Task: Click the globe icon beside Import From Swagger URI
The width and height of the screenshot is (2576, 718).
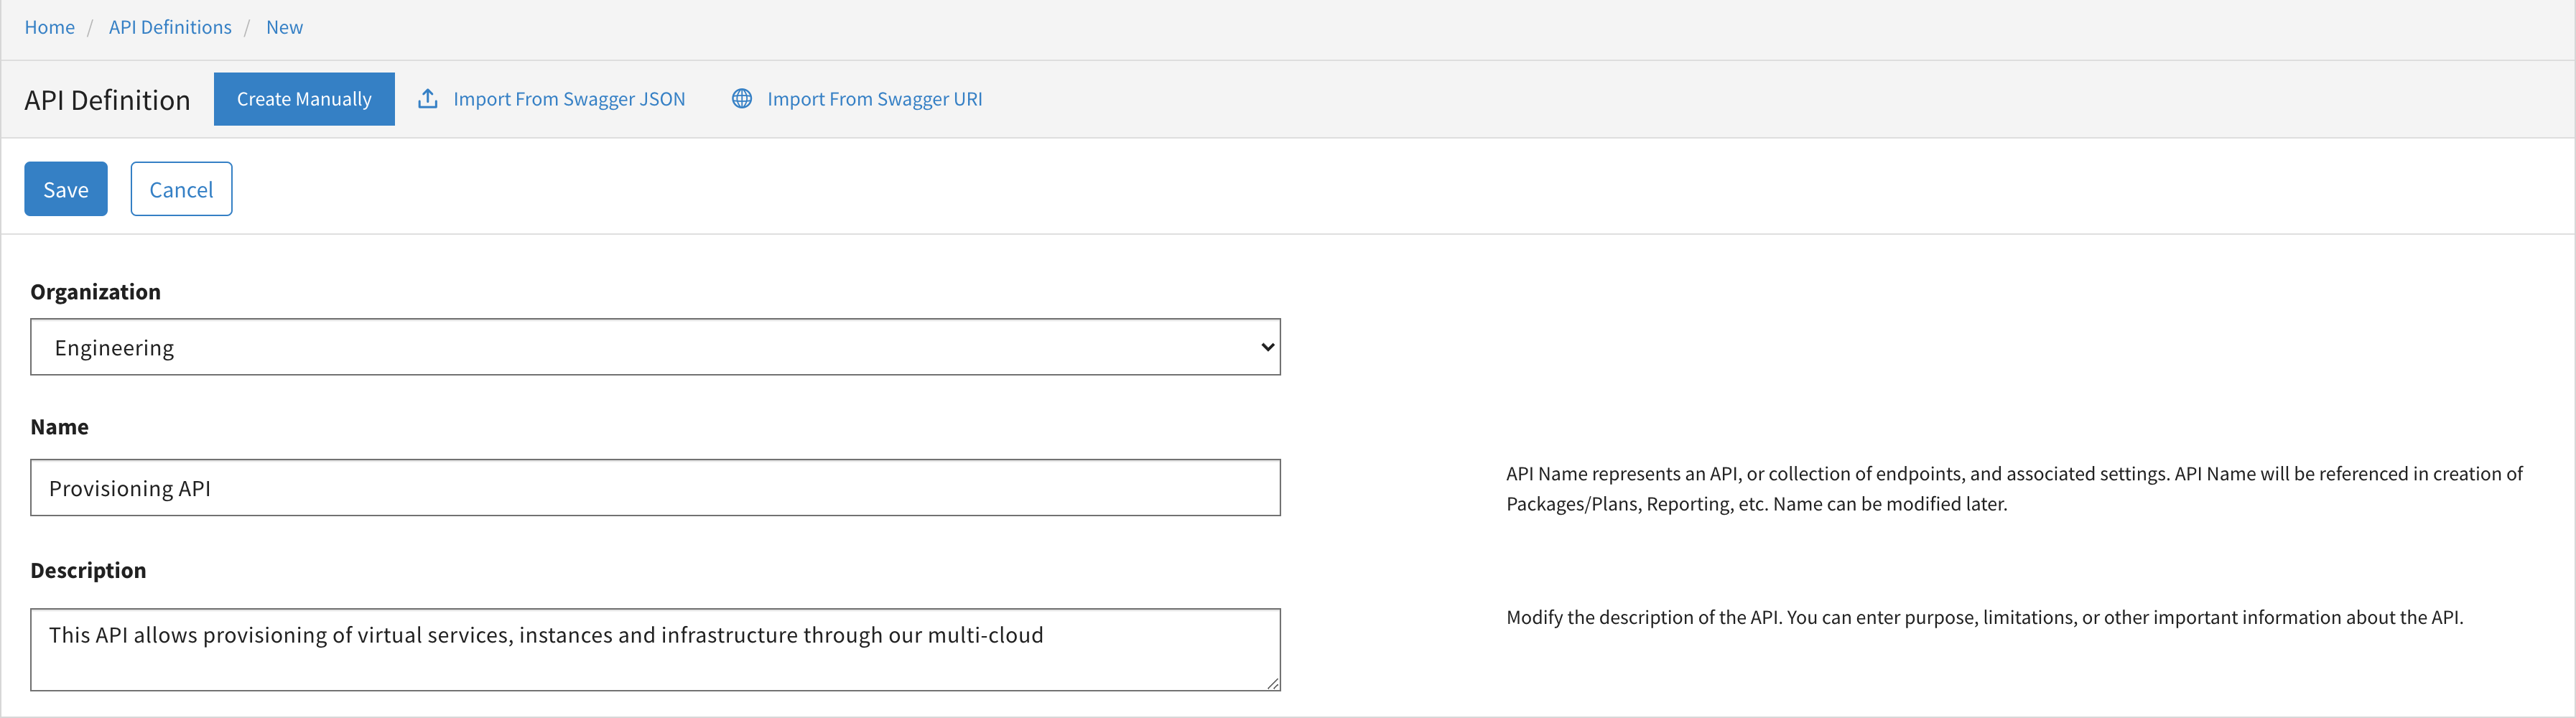Action: tap(741, 98)
